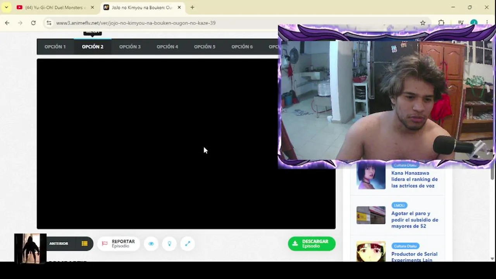The height and width of the screenshot is (279, 496).
Task: Open the Serial Experiments Lain thumbnail
Action: pos(371,252)
